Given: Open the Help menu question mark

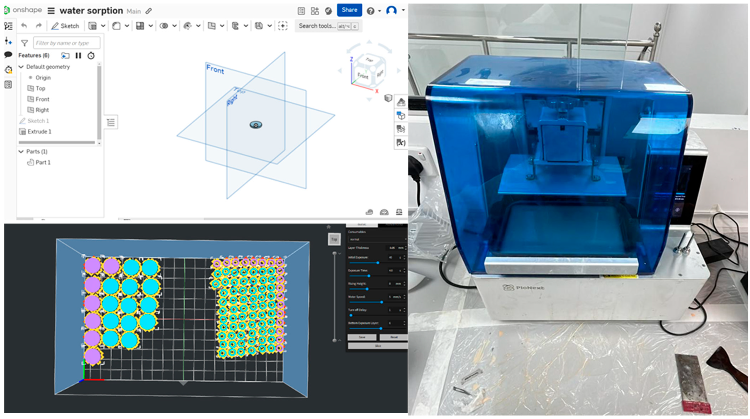Looking at the screenshot, I should tap(370, 11).
